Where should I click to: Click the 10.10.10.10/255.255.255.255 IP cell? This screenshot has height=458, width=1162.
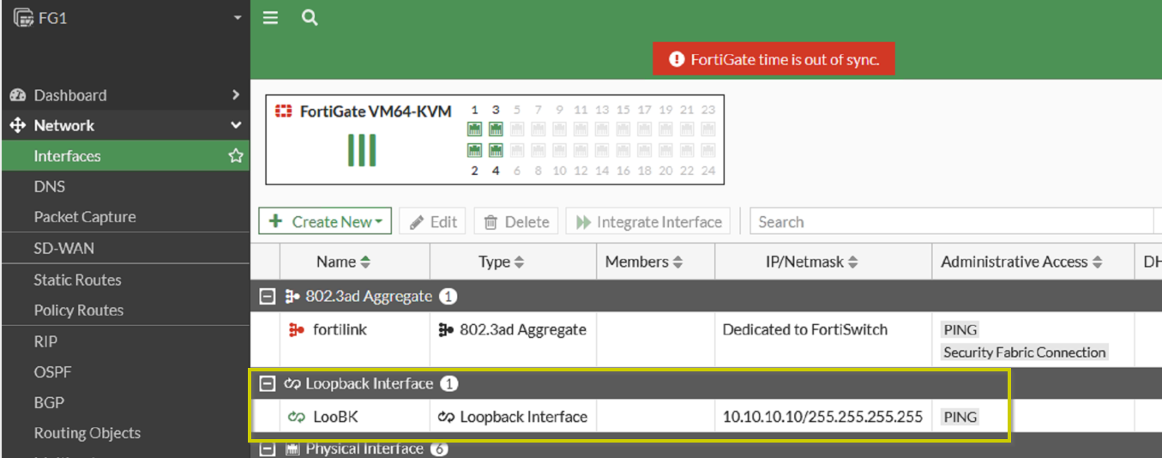(x=822, y=417)
